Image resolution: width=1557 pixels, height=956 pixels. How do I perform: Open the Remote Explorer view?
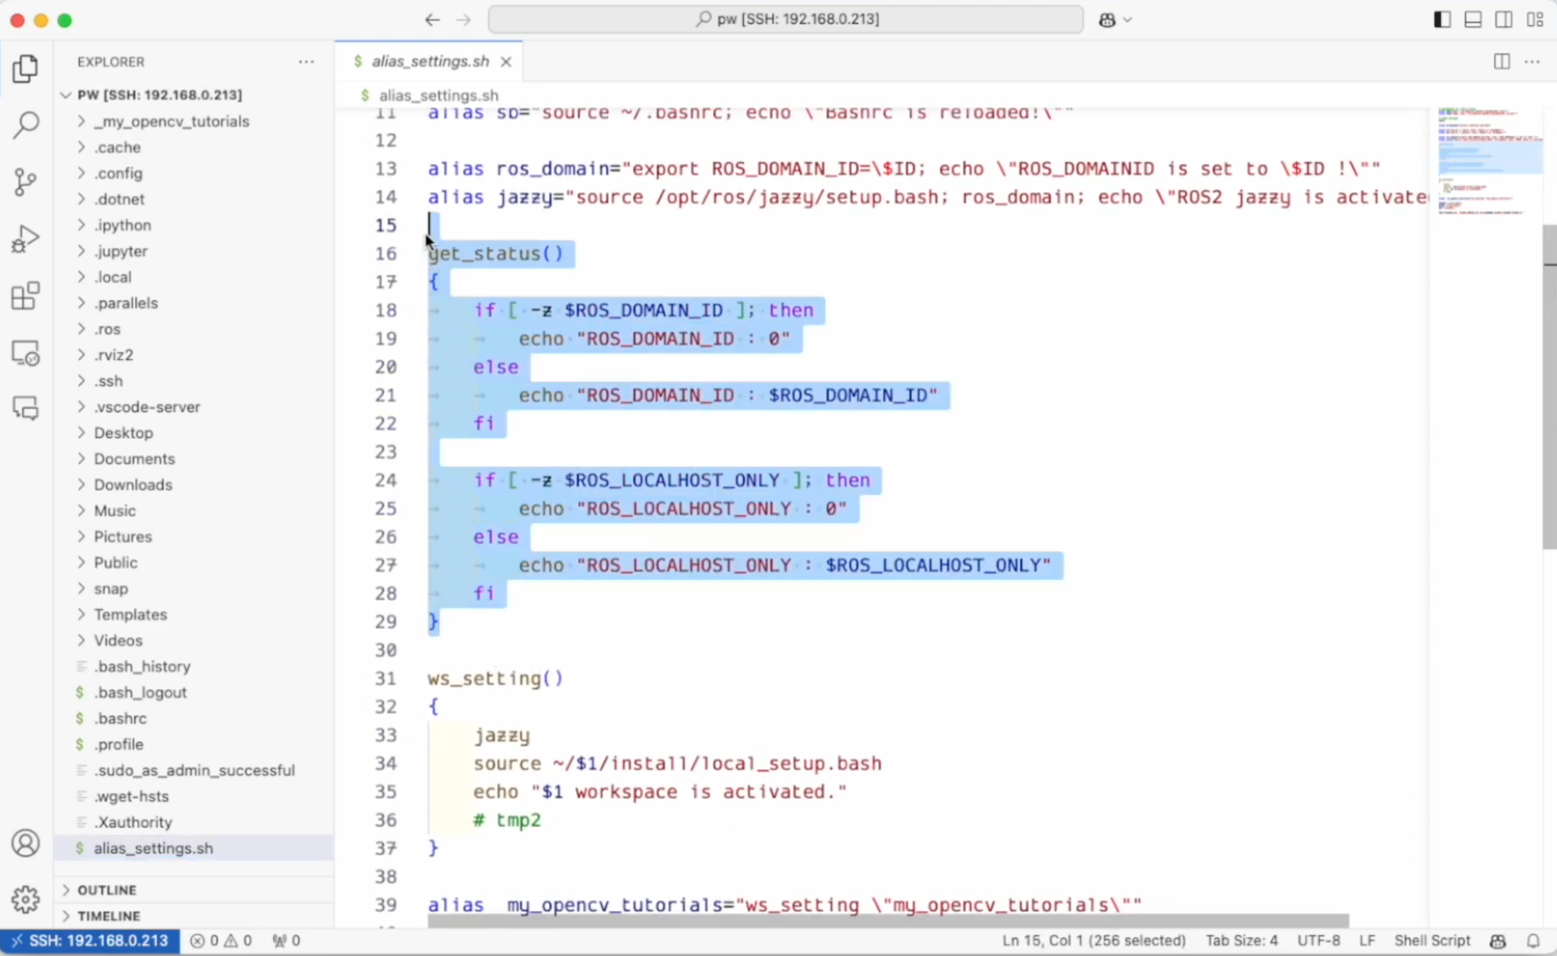[26, 353]
